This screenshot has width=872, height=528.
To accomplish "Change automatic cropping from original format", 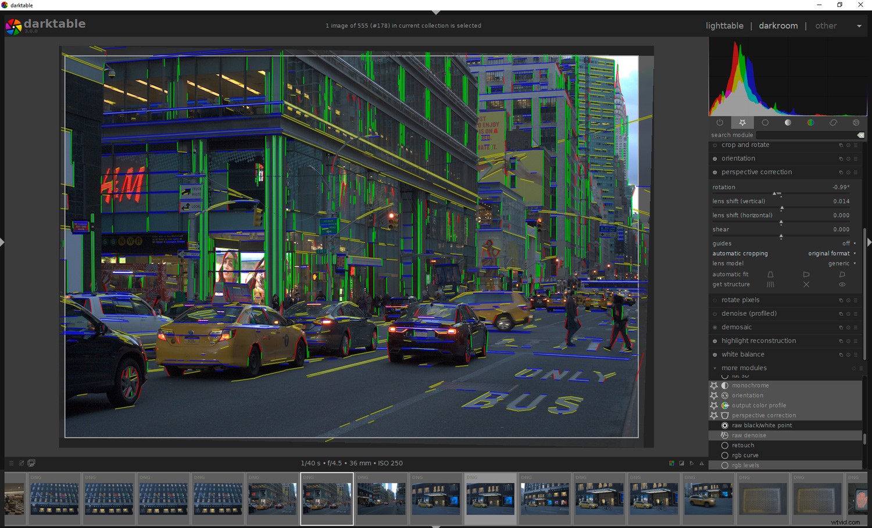I will pyautogui.click(x=830, y=253).
